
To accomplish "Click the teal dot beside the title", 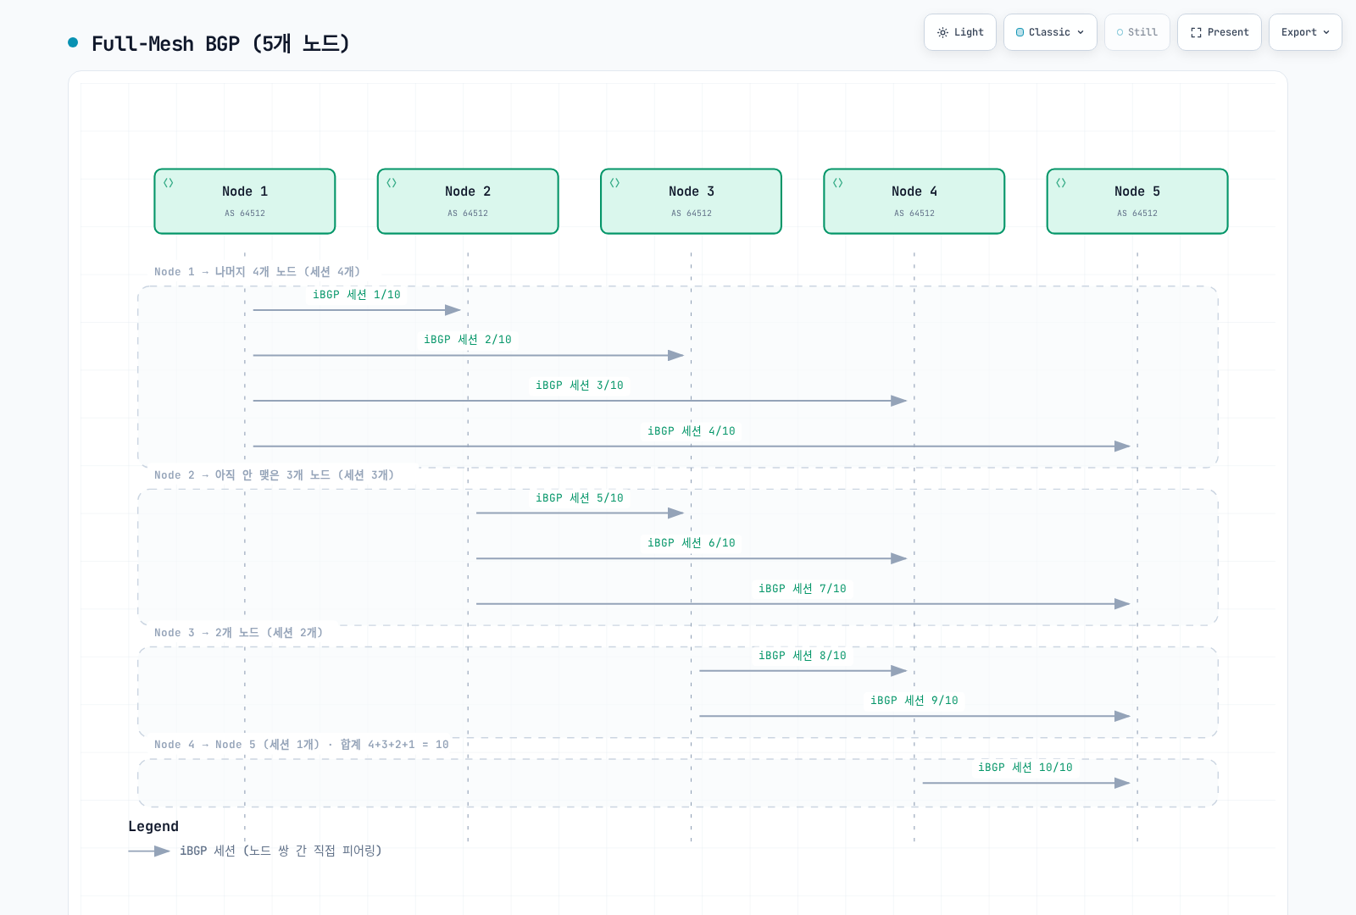I will (x=73, y=42).
